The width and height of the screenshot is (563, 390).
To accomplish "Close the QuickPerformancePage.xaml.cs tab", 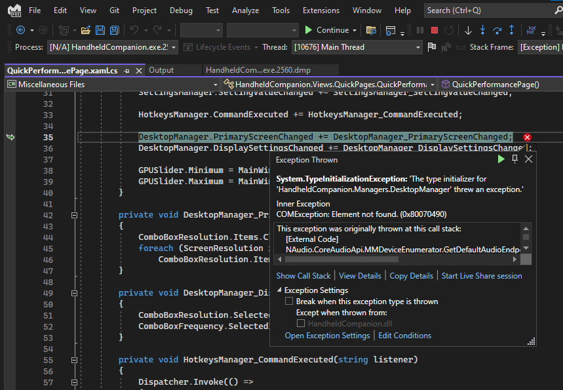I will [139, 71].
